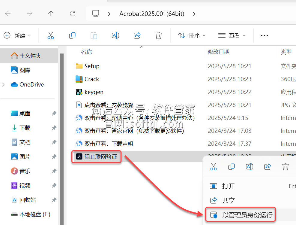This screenshot has height=225, width=296.
Task: Open the 查看 view dropdown
Action: (x=232, y=35)
